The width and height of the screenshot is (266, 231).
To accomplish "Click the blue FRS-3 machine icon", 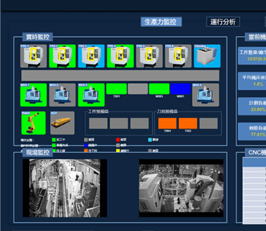I will (91, 56).
